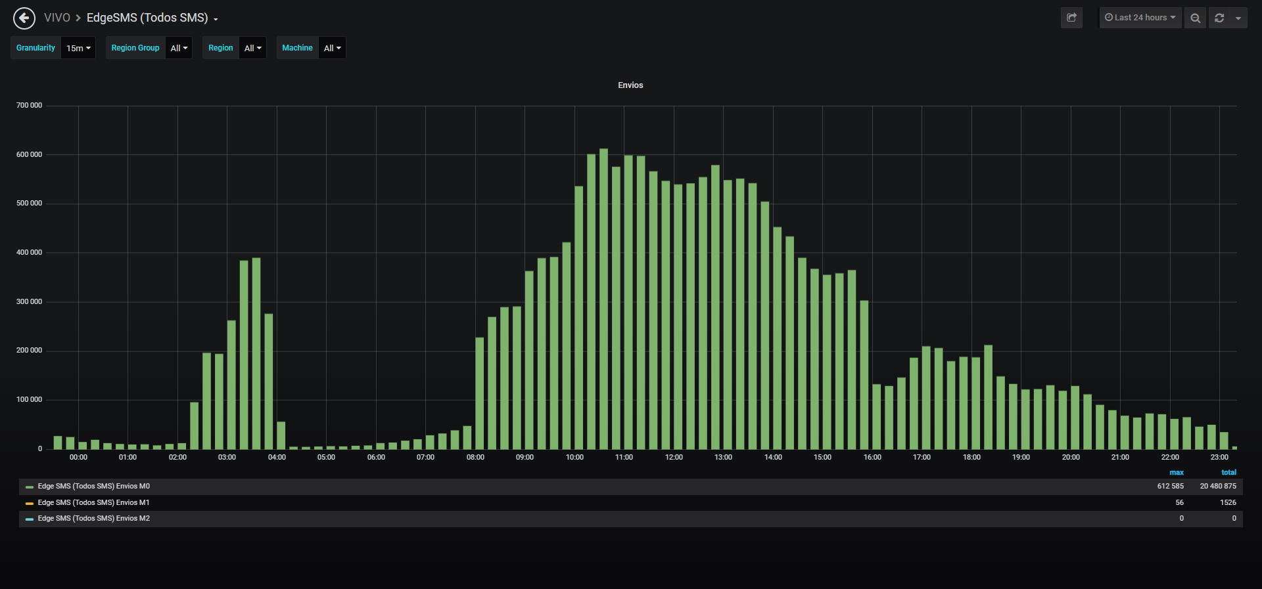1262x589 pixels.
Task: Click the 612 585 max value
Action: click(1171, 487)
